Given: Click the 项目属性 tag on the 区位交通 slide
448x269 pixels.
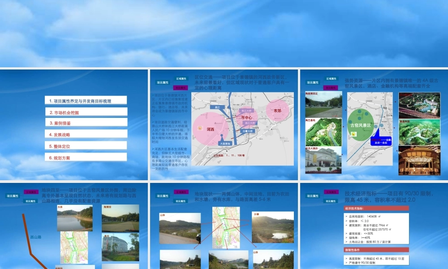Looking at the screenshot, I should point(163,82).
